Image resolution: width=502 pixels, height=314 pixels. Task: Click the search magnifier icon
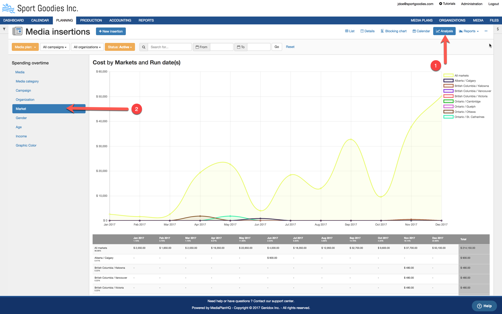pyautogui.click(x=144, y=47)
